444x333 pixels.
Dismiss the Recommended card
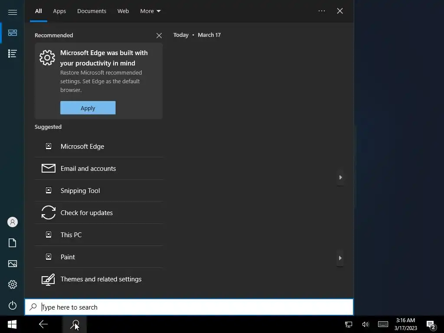point(159,36)
